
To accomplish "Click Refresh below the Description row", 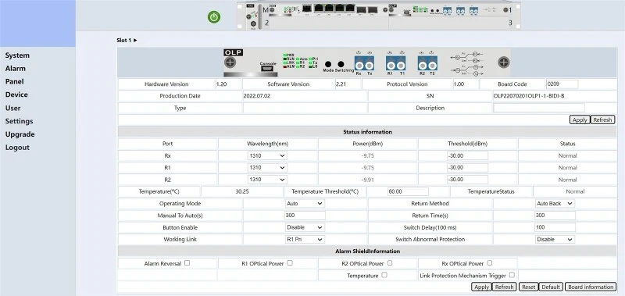I will tap(602, 120).
